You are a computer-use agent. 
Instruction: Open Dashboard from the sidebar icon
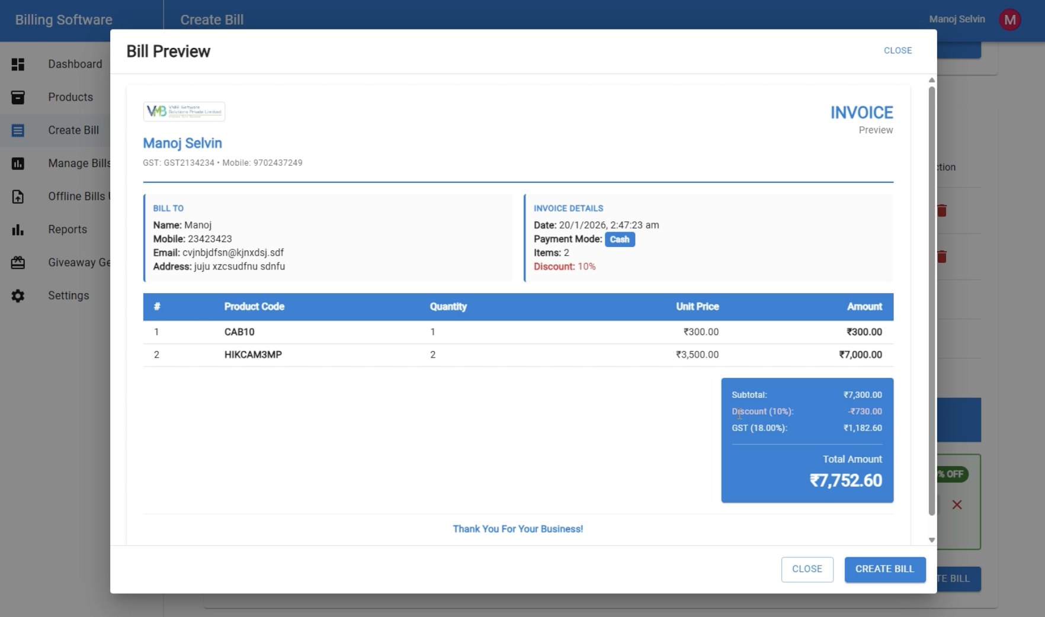coord(18,64)
